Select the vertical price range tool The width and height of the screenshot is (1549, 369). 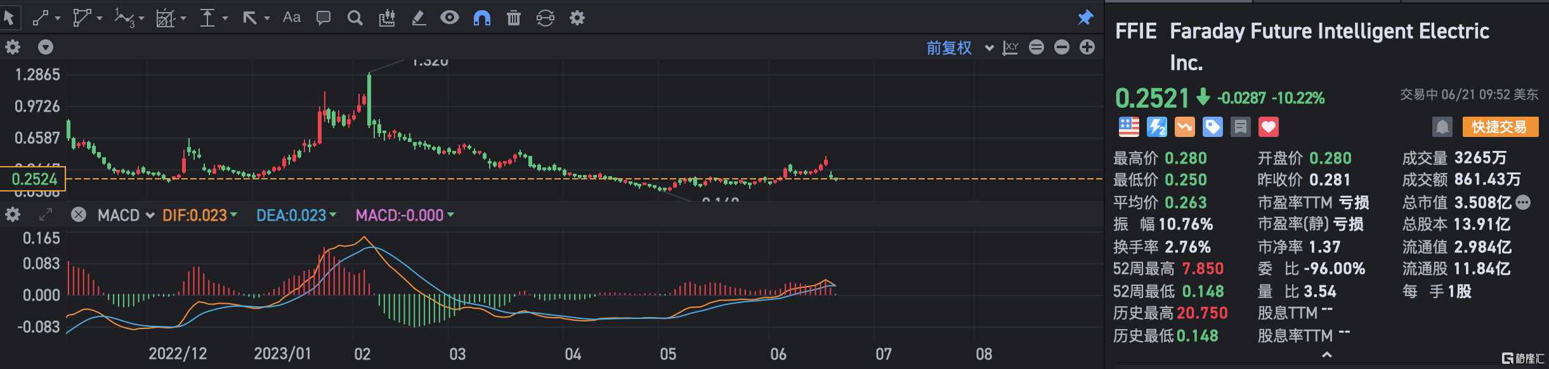click(x=207, y=18)
